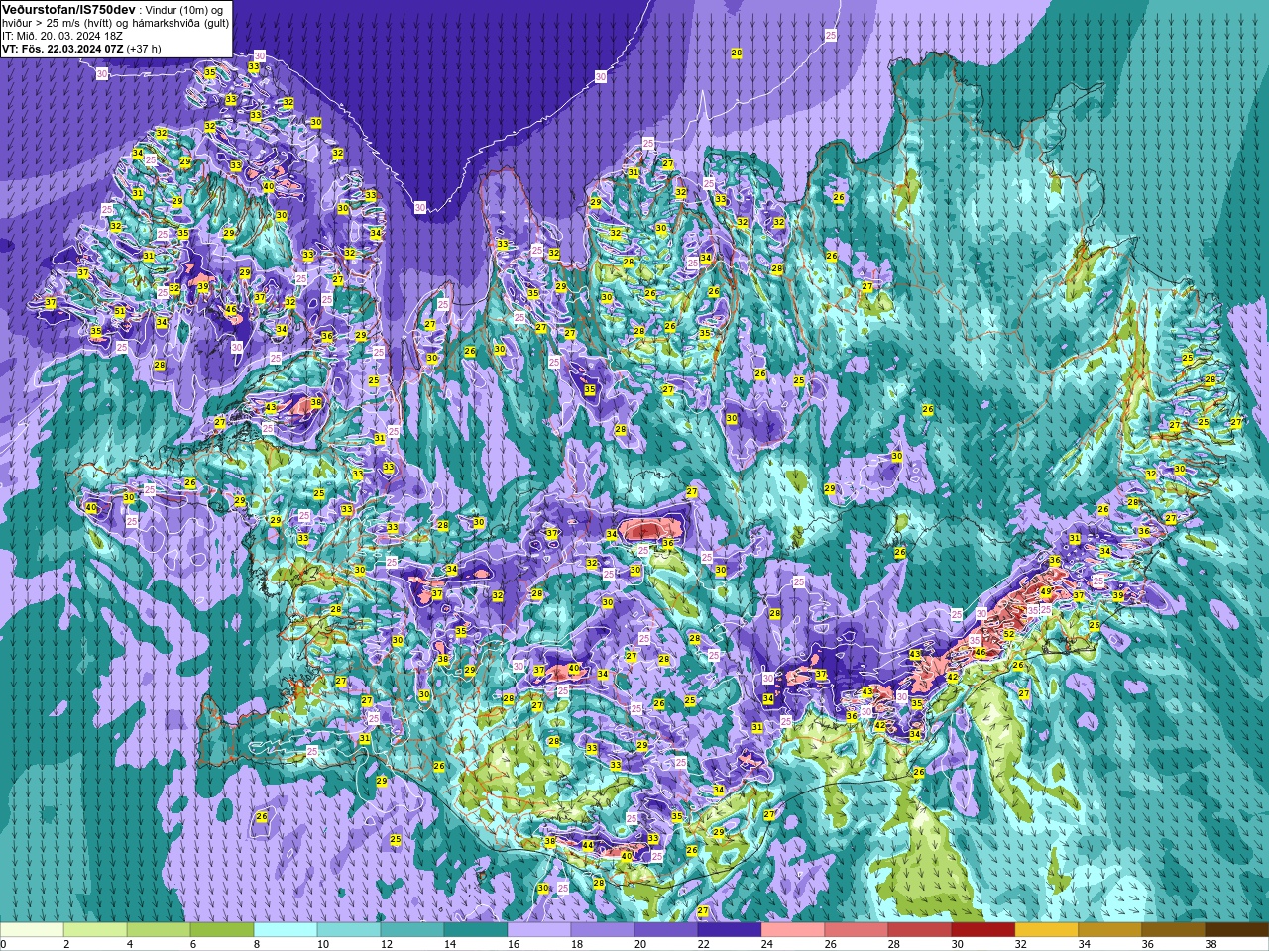Click the yellow gust label 52
Image resolution: width=1269 pixels, height=951 pixels.
coord(1009,634)
